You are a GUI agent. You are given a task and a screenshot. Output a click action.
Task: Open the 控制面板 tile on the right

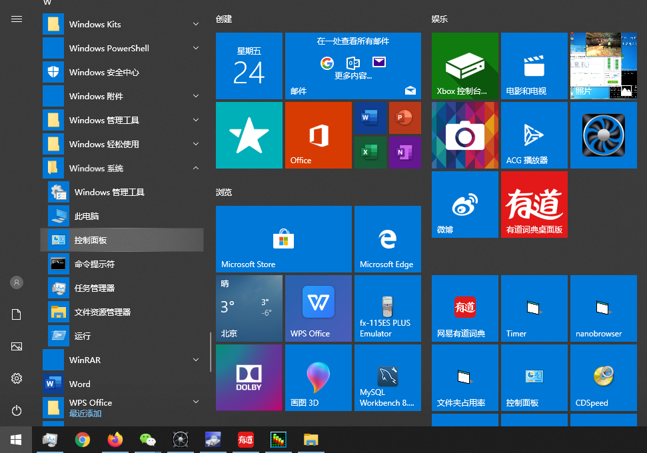(x=534, y=378)
